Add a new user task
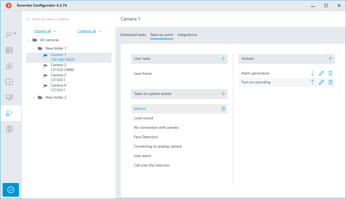The image size is (346, 199). point(223,58)
